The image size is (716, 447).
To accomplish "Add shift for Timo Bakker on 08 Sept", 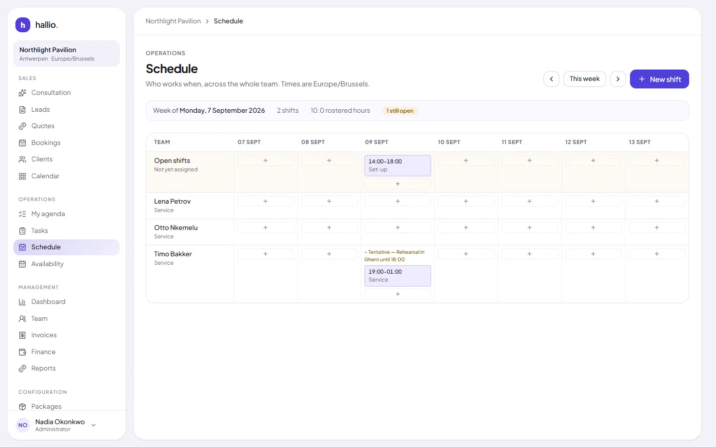I will click(x=329, y=254).
